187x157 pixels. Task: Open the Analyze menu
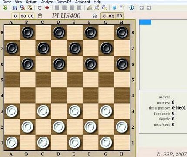47,2
